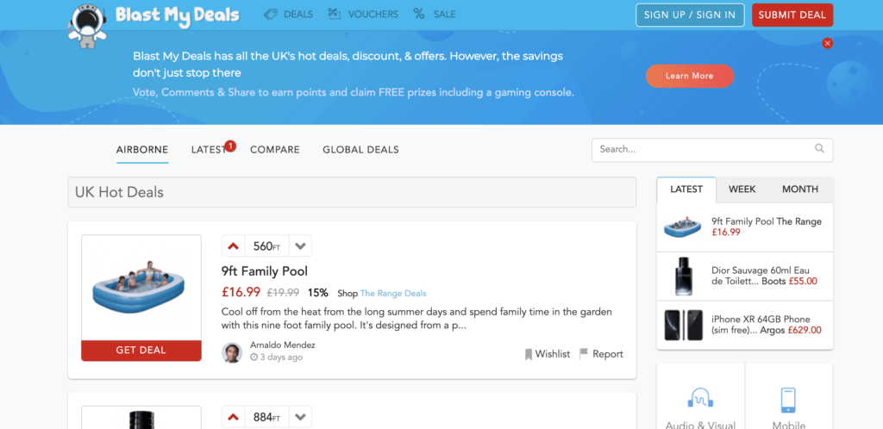Click the UK Hot Deals heading
The height and width of the screenshot is (429, 883).
(x=119, y=192)
